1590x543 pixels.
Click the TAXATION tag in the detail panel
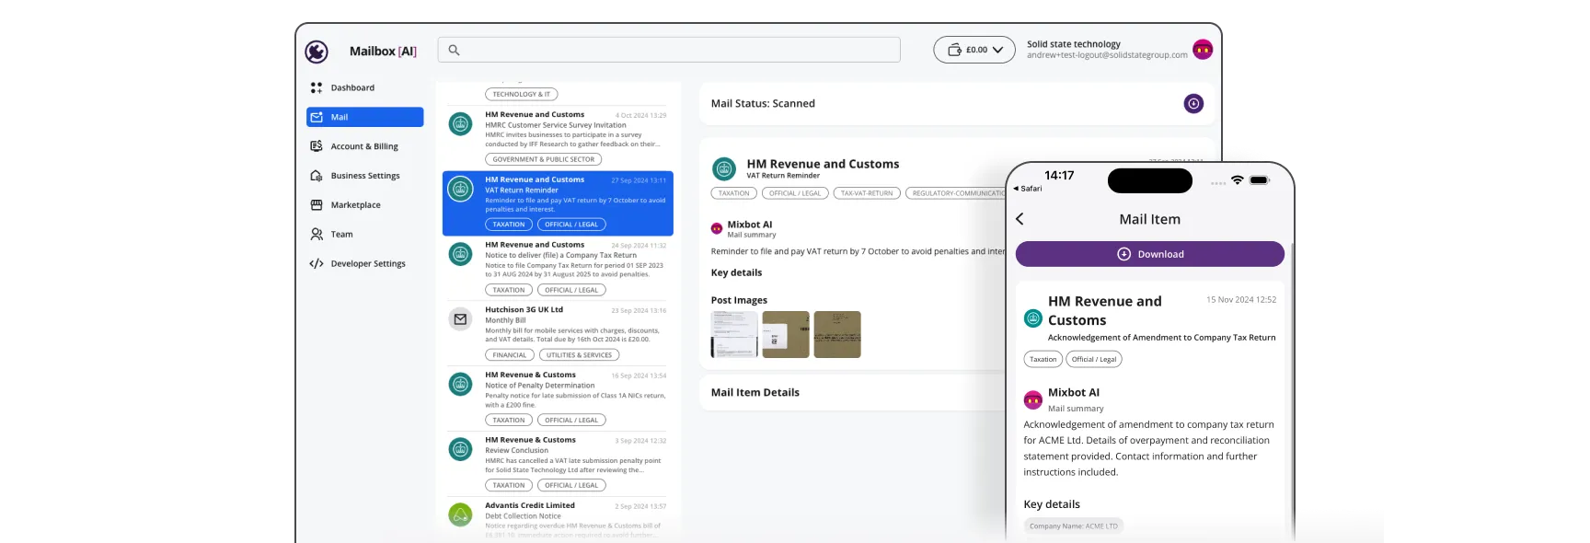(x=734, y=193)
